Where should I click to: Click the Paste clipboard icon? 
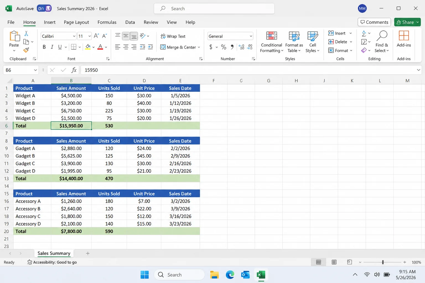click(14, 36)
